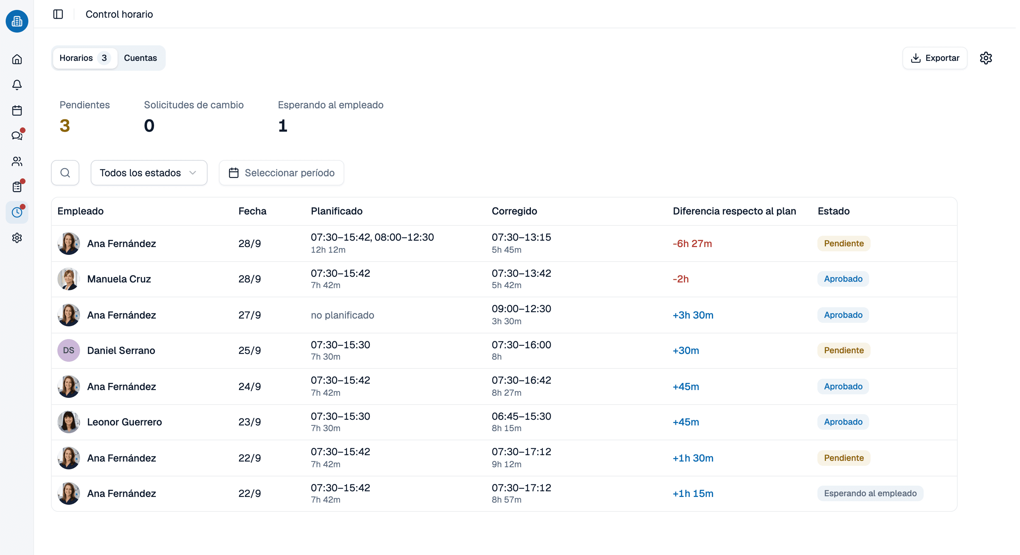This screenshot has height=555, width=1020.
Task: Expand the Todos los estados dropdown
Action: tap(149, 173)
